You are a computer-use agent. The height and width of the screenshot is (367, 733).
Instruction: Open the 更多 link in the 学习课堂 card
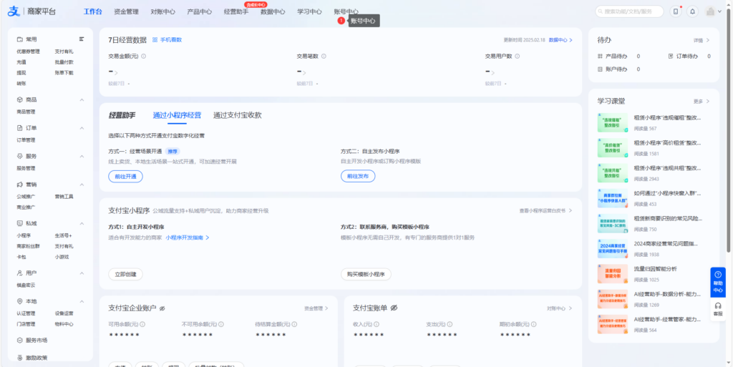coord(702,102)
